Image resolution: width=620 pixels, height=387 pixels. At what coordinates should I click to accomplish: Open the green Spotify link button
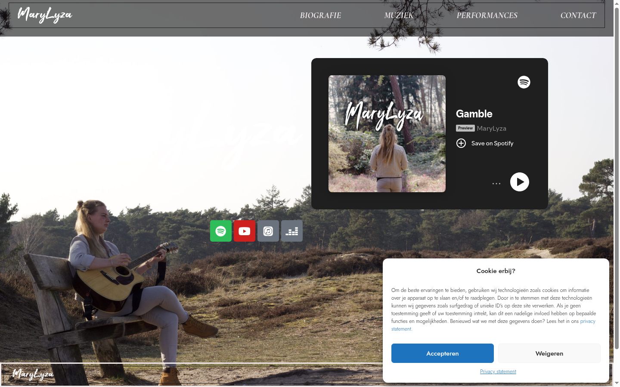tap(221, 231)
